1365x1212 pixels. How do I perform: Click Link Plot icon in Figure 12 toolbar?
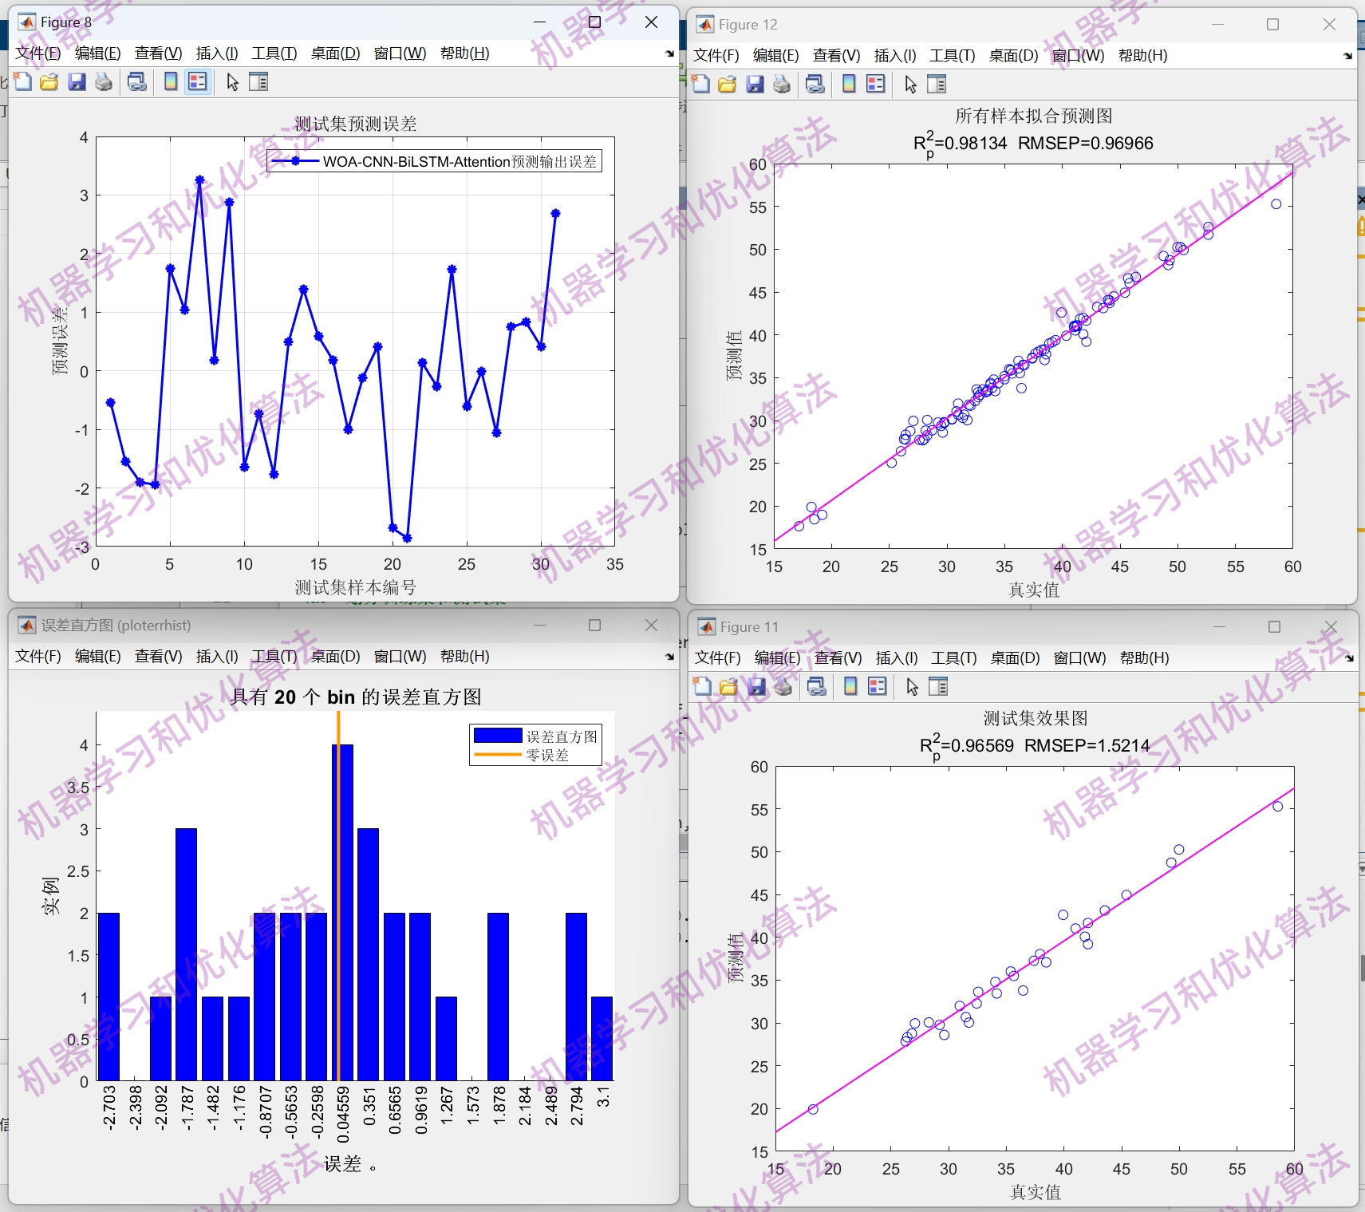[x=815, y=85]
